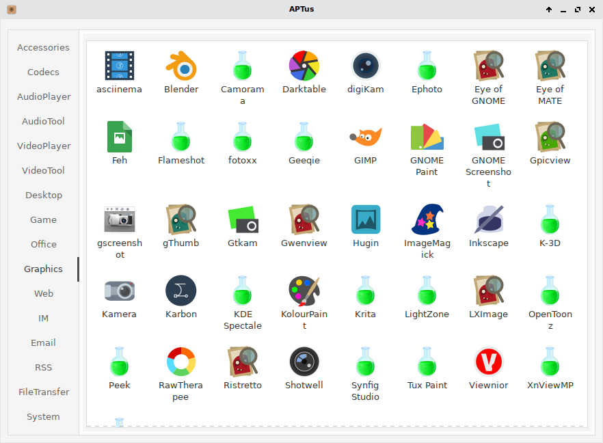Pick the gscreenshot camera icon
The height and width of the screenshot is (443, 603).
coord(119,219)
